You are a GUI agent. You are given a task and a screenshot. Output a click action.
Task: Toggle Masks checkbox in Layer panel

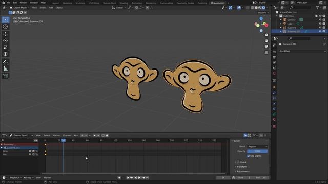pyautogui.click(x=238, y=162)
